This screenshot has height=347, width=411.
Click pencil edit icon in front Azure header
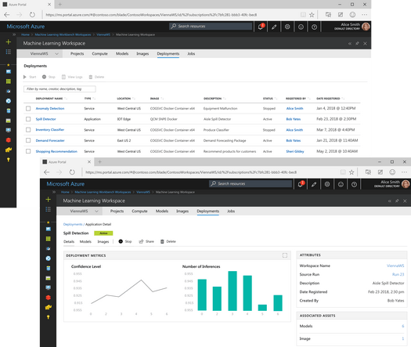(x=314, y=184)
